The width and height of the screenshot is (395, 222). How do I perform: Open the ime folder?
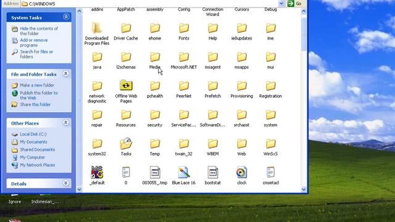tap(270, 31)
